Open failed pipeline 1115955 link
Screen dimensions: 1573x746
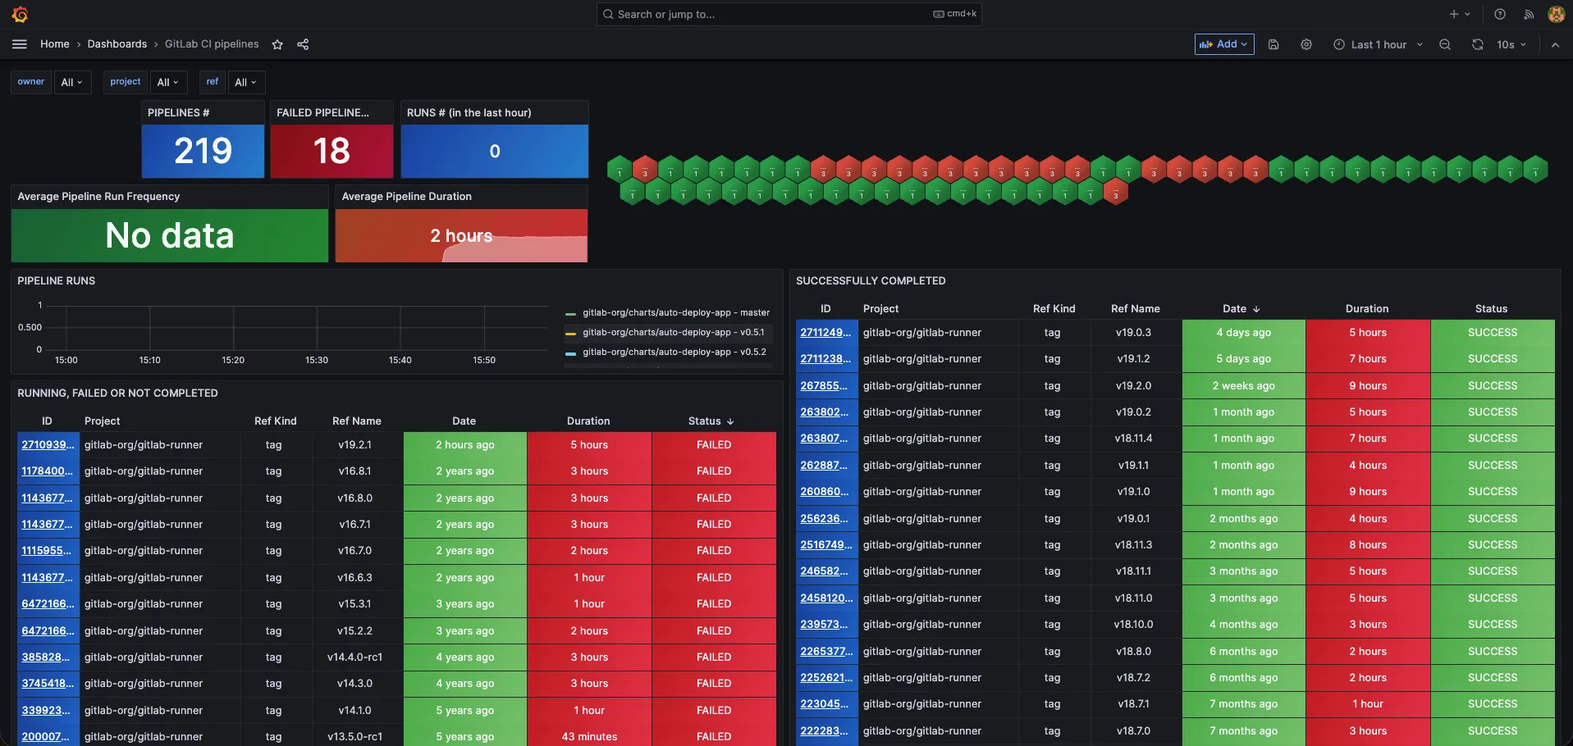[x=47, y=550]
